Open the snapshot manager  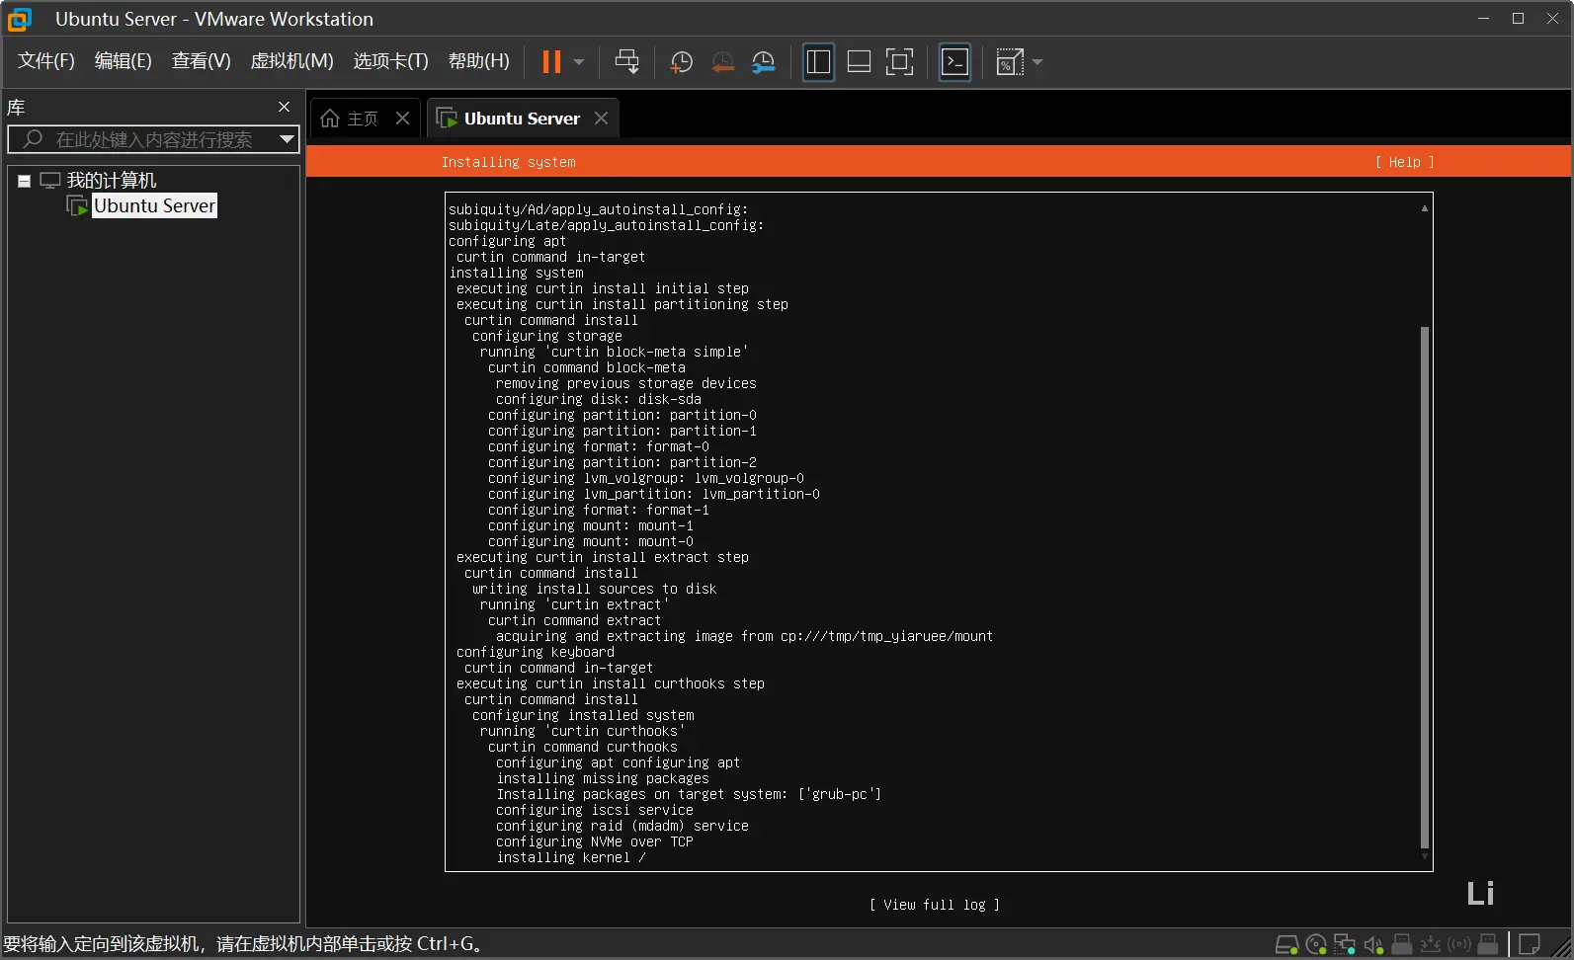tap(764, 62)
